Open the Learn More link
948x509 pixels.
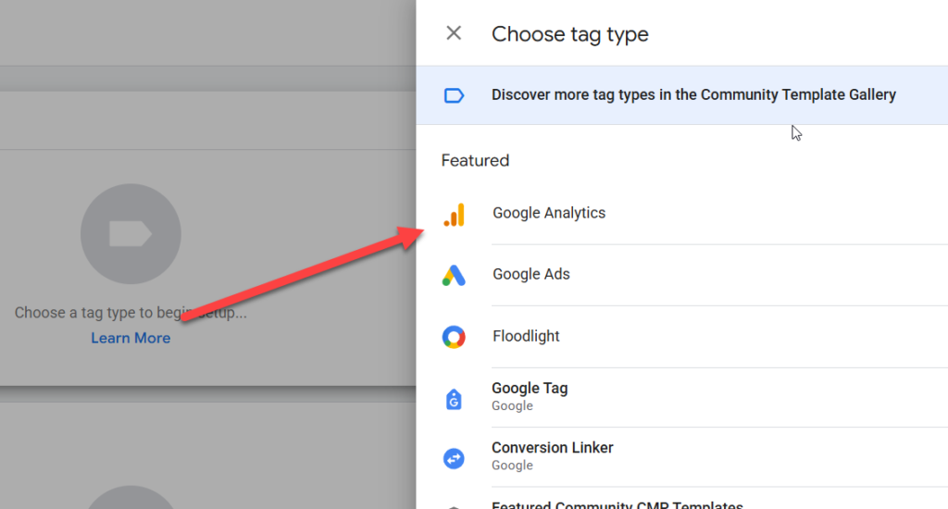(x=131, y=338)
